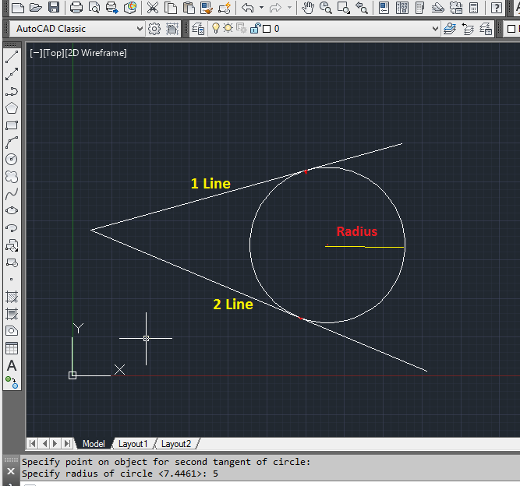Select the Spline tool
This screenshot has width=520, height=486.
(x=12, y=193)
